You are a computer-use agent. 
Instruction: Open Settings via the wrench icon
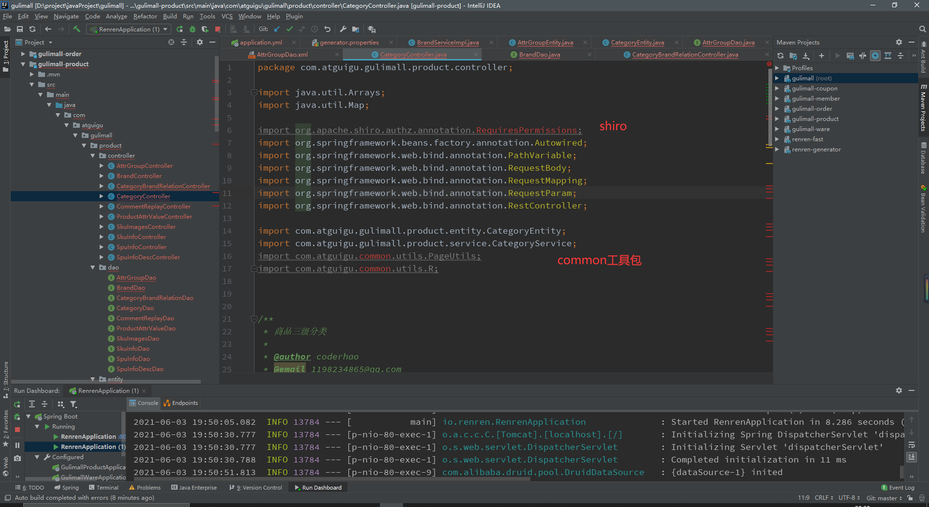[343, 29]
